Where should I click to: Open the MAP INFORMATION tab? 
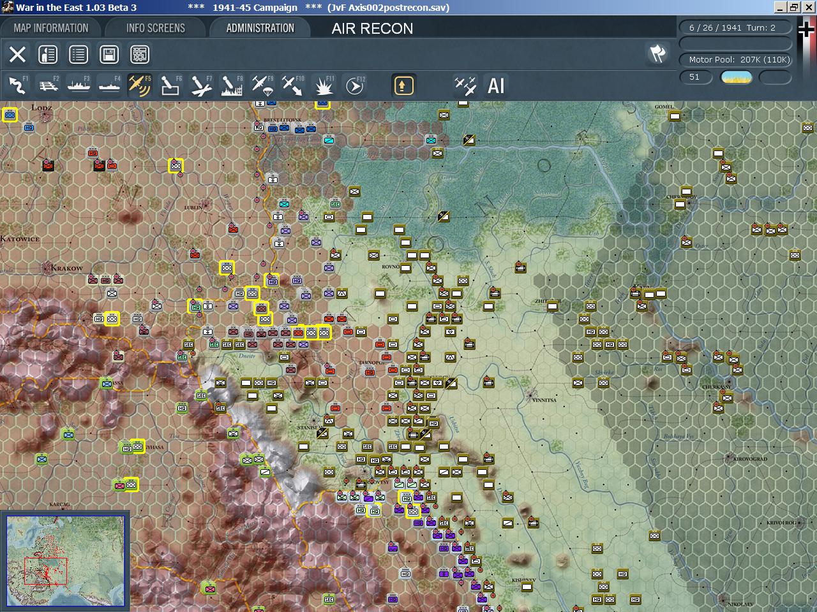coord(51,28)
